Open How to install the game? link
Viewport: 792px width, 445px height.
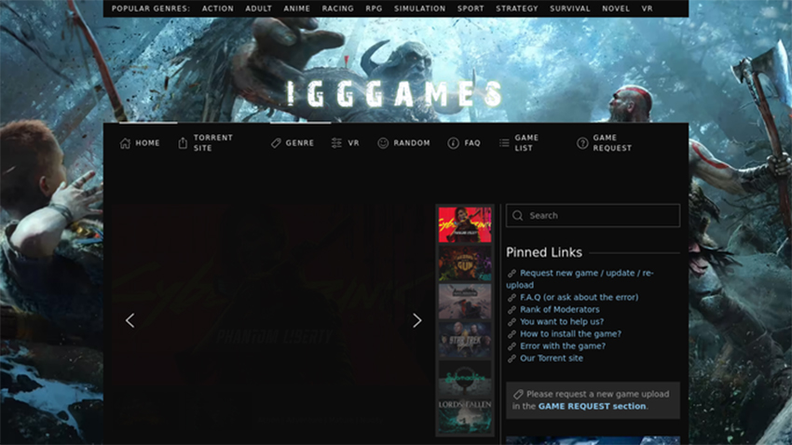click(571, 334)
